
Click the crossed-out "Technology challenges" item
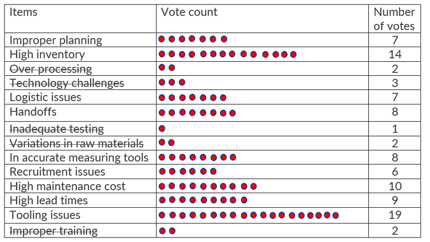[x=67, y=83]
